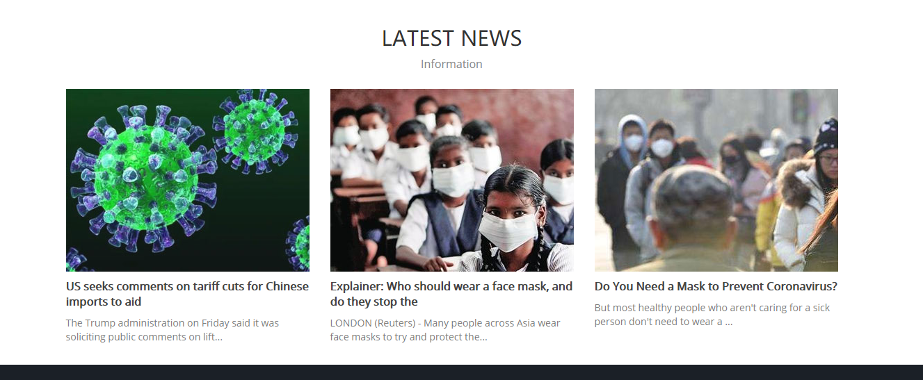Click the "do they stop the" headline line
923x380 pixels.
(x=374, y=301)
